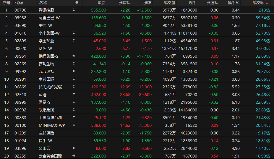Click latest price 535.500
The height and width of the screenshot is (159, 274).
98,10
